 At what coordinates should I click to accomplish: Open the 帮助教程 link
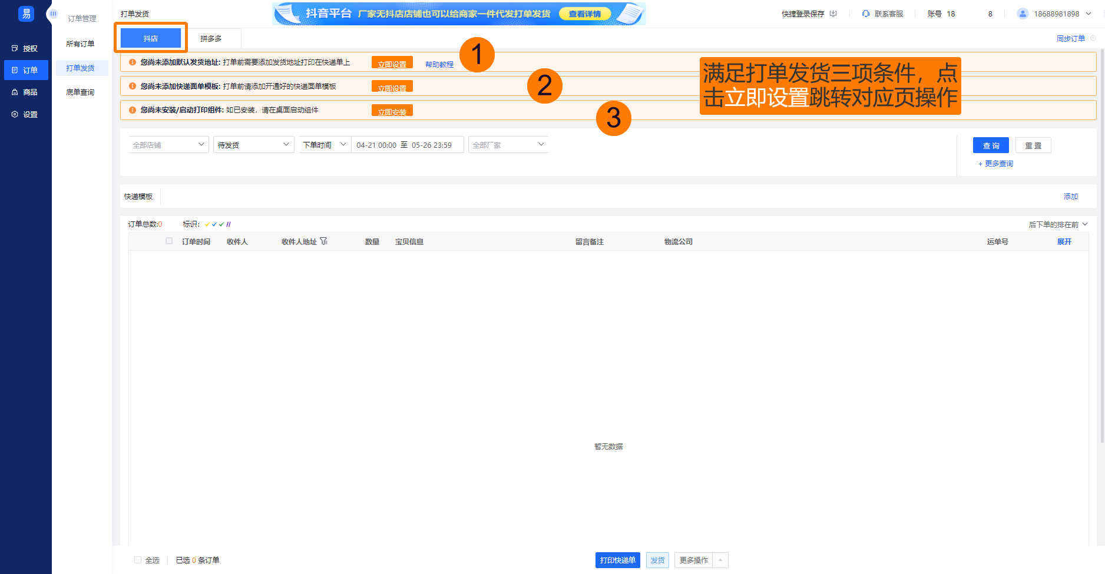[x=439, y=65]
